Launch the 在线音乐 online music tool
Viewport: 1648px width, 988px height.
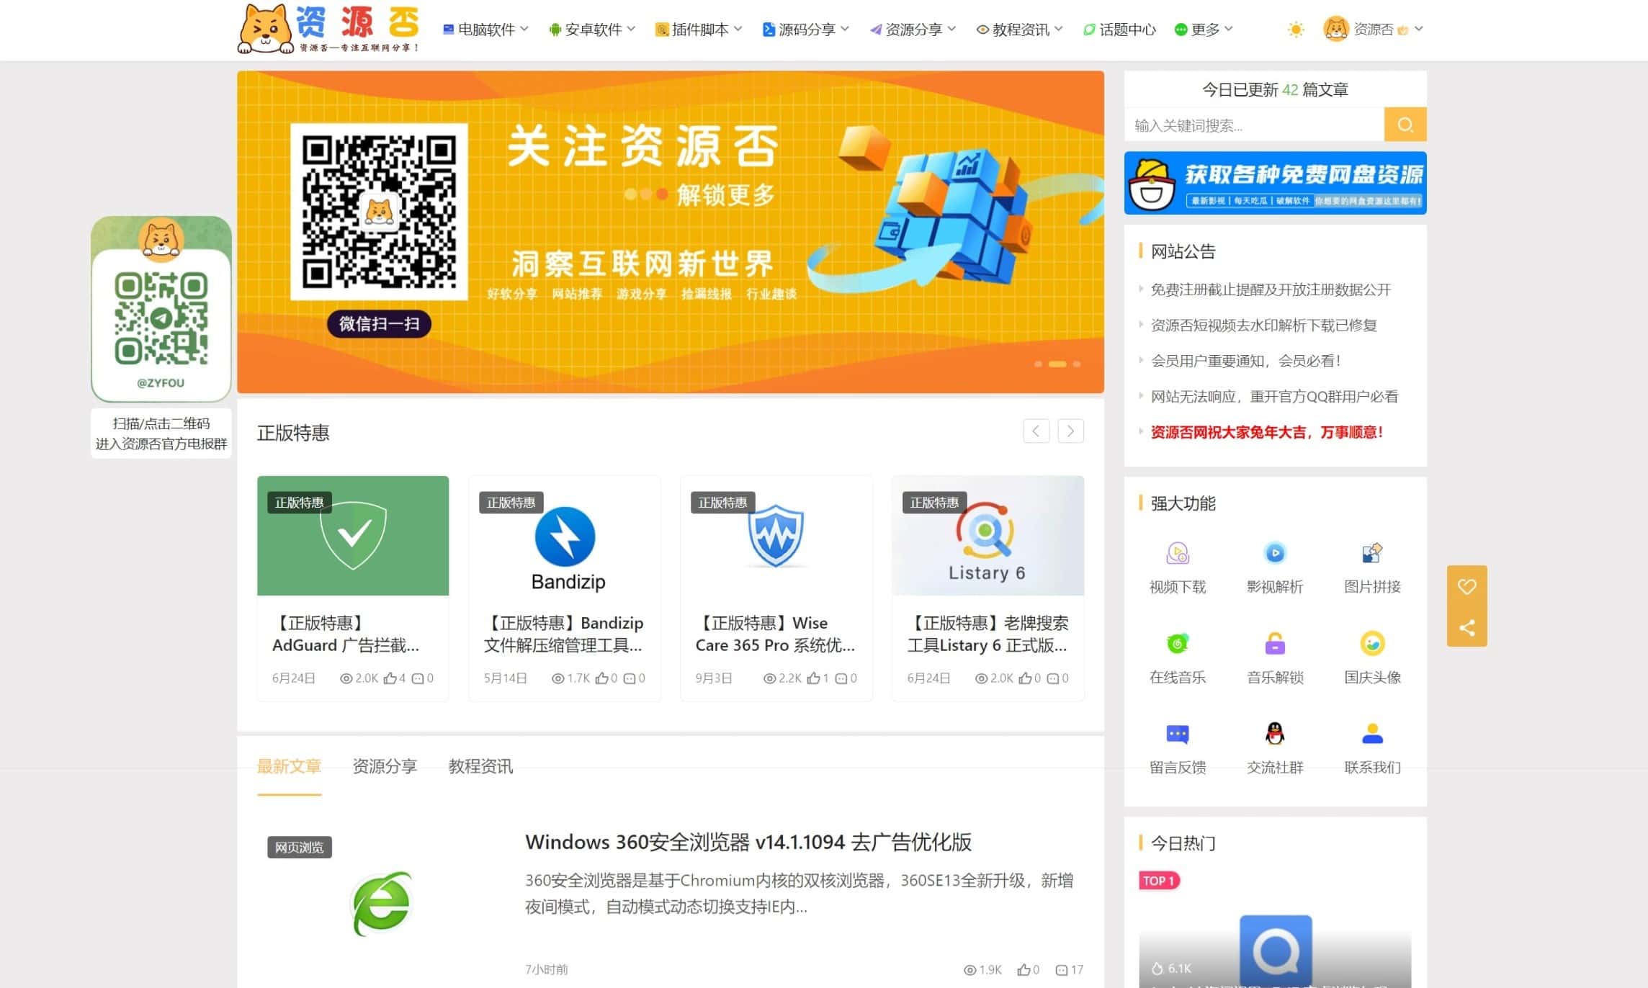(1177, 644)
